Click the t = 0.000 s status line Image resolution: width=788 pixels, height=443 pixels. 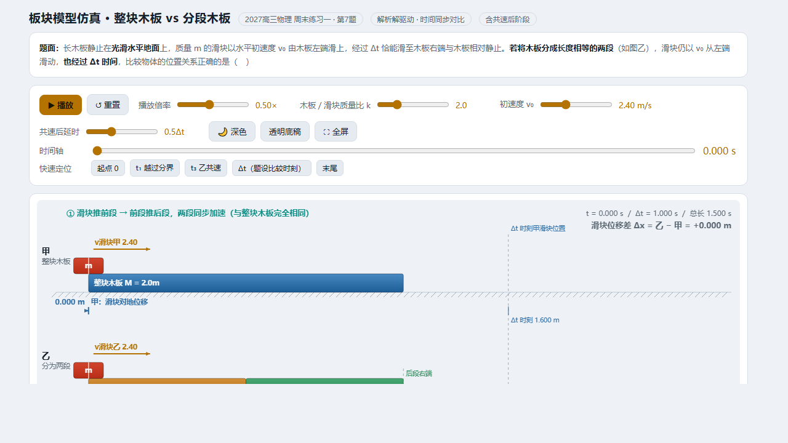pos(659,214)
